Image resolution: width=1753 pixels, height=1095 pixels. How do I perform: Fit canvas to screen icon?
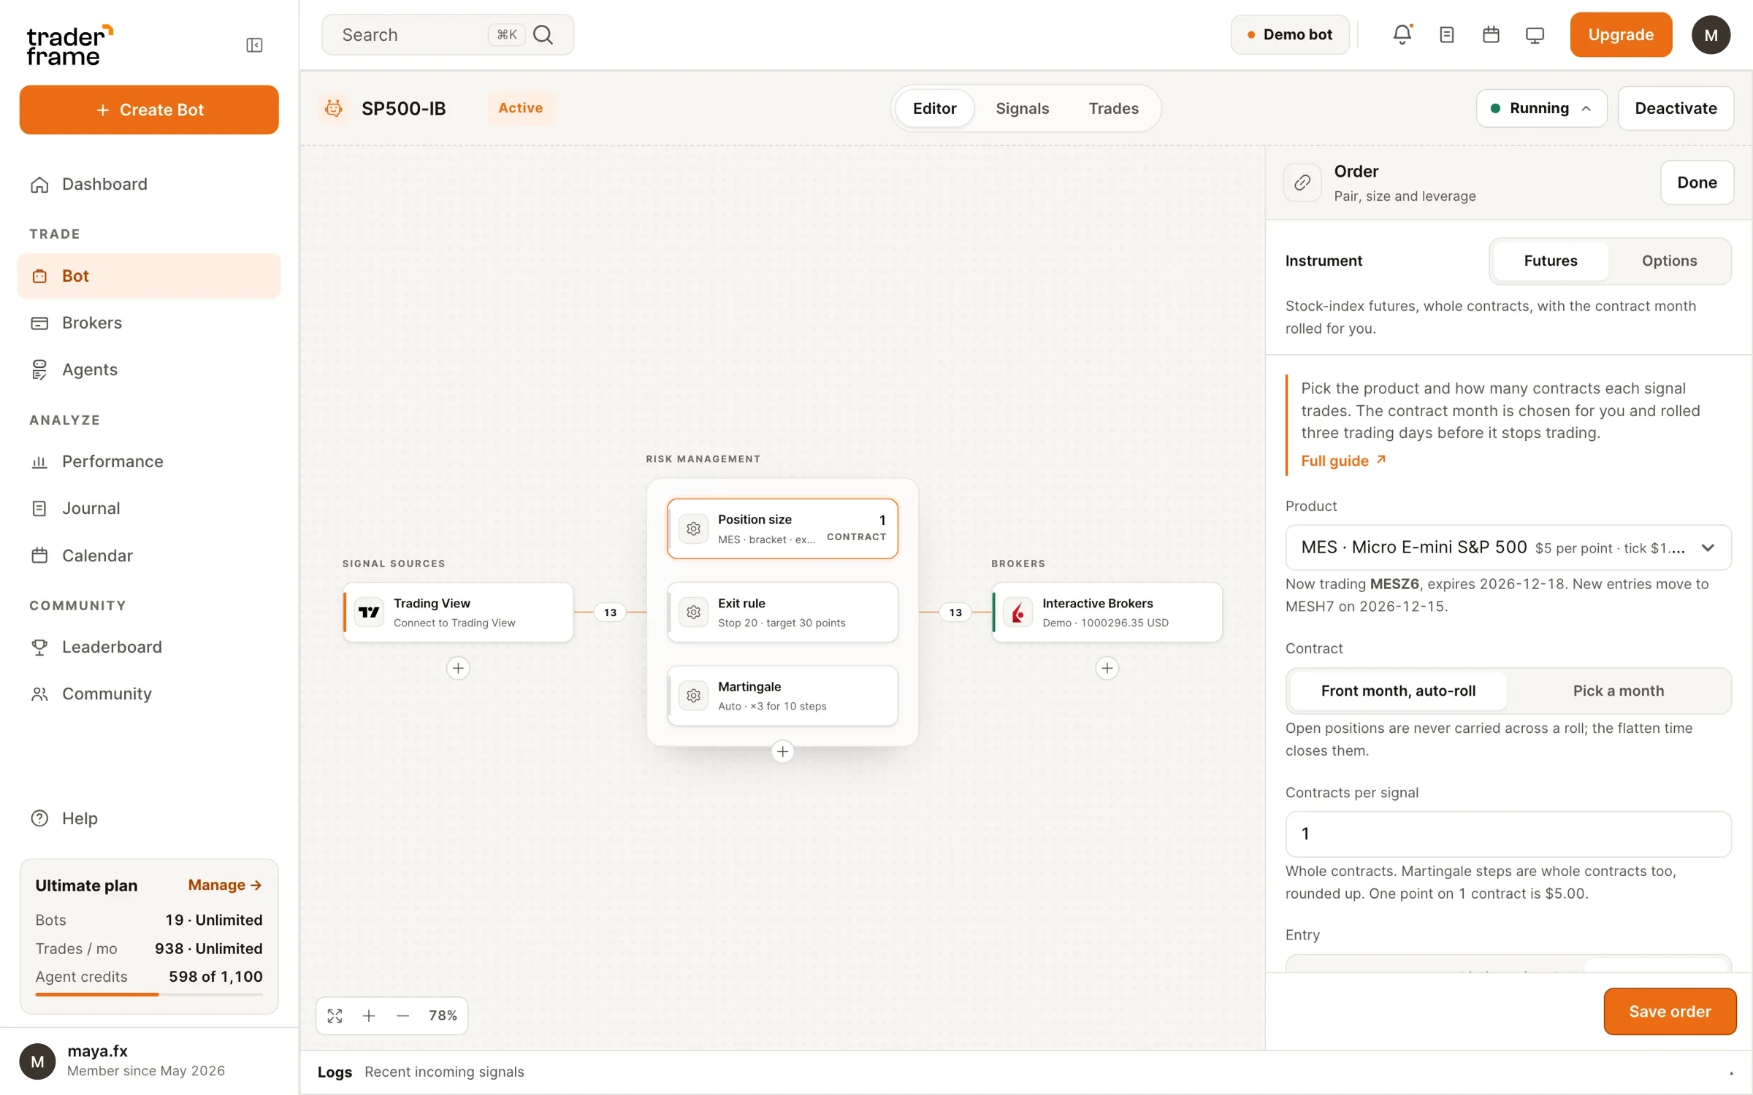point(335,1015)
